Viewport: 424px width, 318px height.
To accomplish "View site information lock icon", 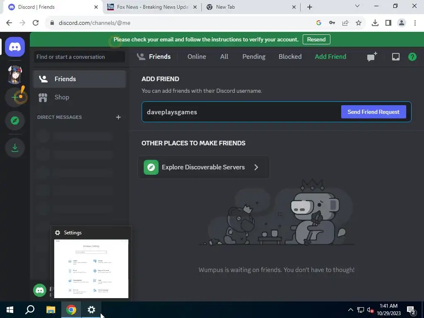I will pos(52,23).
